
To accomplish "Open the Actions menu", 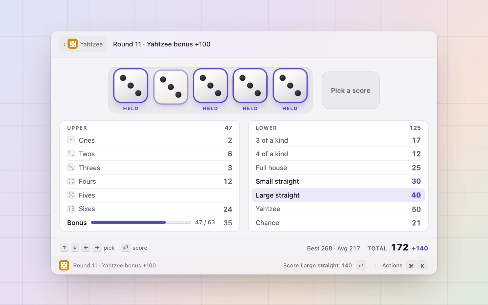I will click(x=392, y=265).
